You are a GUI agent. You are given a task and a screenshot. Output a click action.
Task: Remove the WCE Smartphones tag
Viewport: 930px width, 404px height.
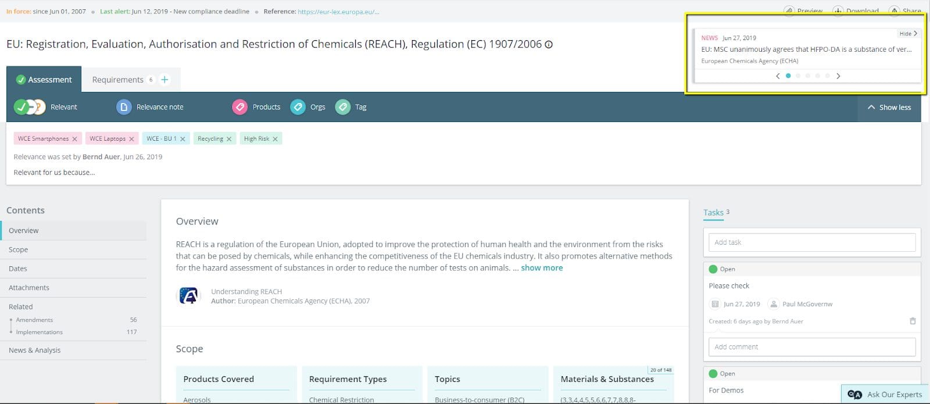tap(74, 139)
